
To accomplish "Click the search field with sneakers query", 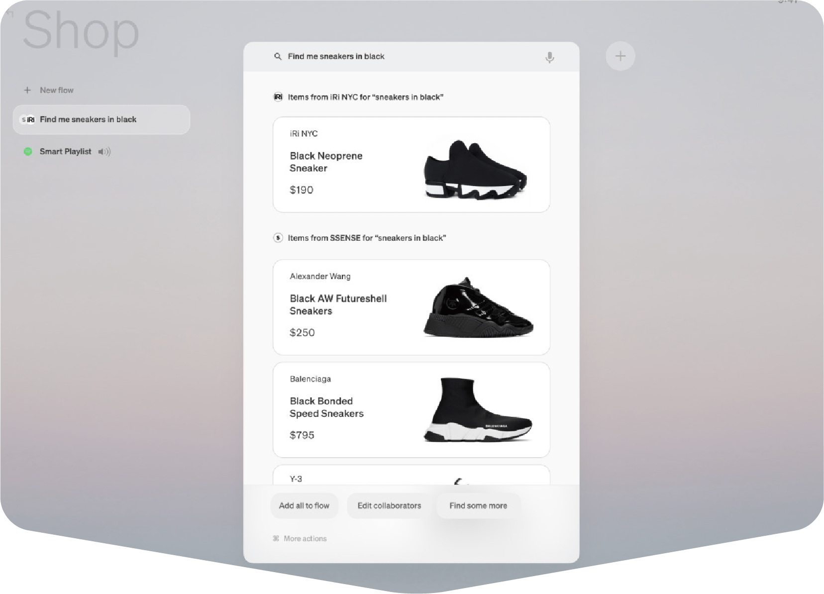I will pyautogui.click(x=411, y=57).
